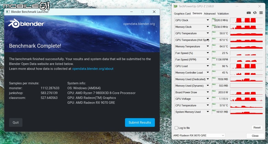Open the GPU-Z hamburger menu icon

[261, 13]
